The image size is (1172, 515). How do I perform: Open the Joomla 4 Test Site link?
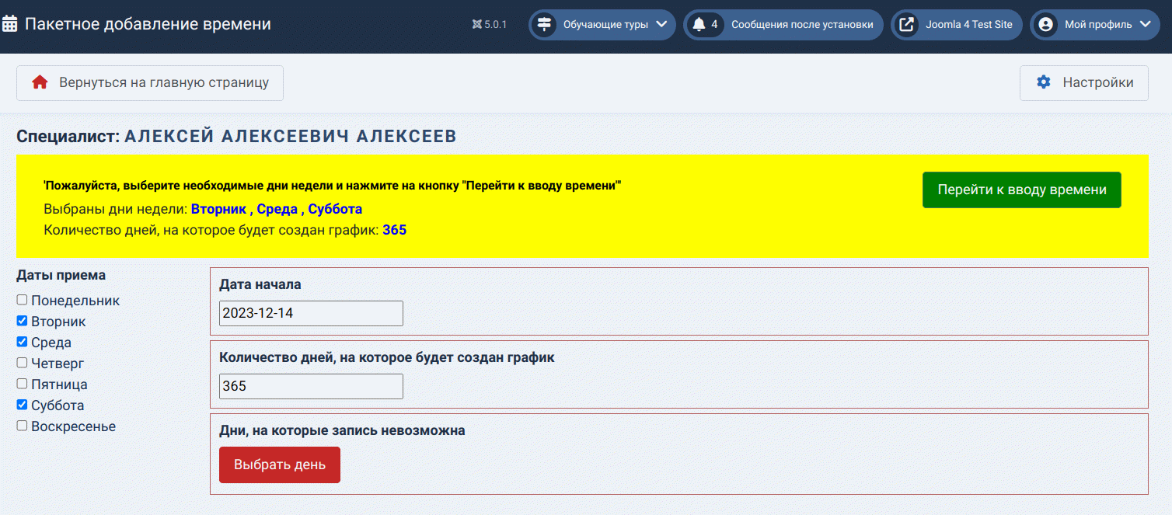click(x=968, y=24)
